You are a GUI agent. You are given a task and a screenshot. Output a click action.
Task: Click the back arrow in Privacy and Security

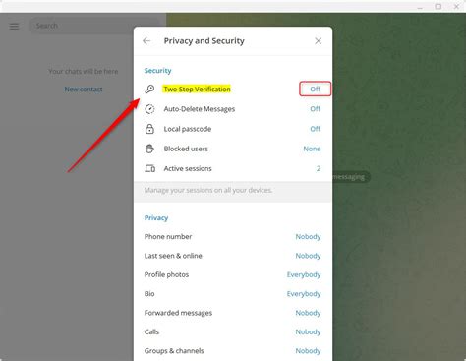146,41
